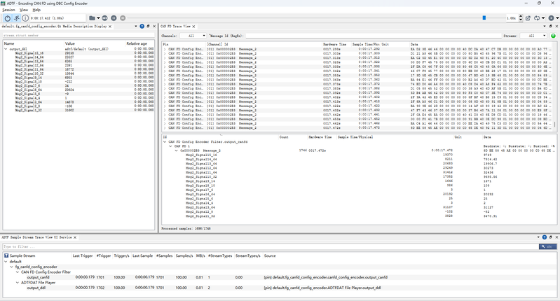Collapse CAN FD Config Encoder Filter.output_canfd node
Viewport: 560px width, 301px height.
click(165, 141)
